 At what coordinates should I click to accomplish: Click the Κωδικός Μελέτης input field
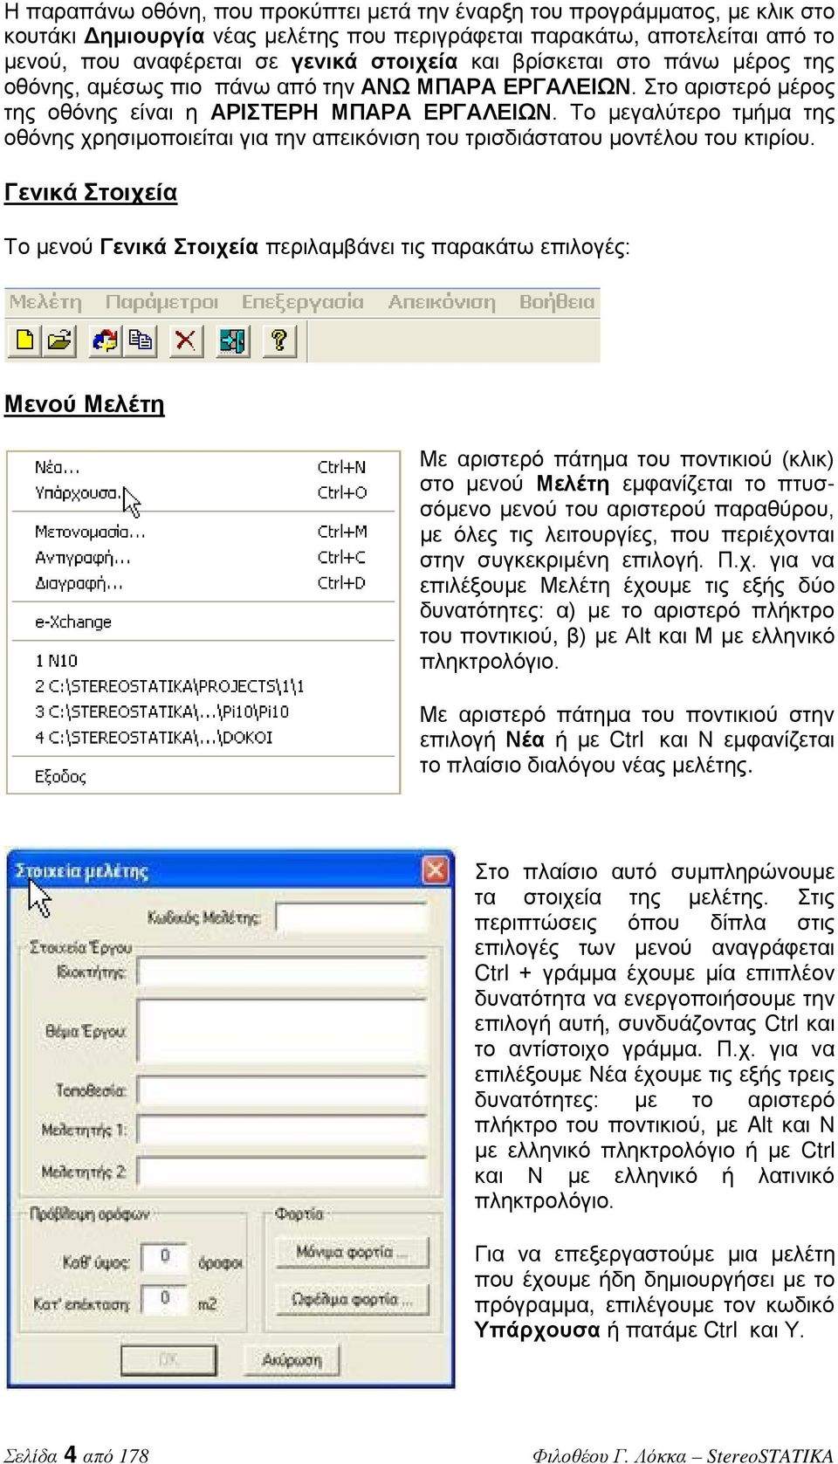353,918
